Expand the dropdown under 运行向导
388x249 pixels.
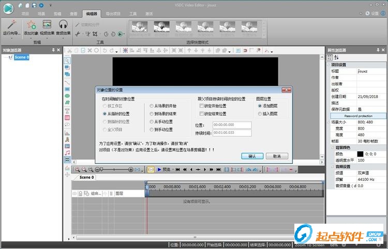click(11, 38)
